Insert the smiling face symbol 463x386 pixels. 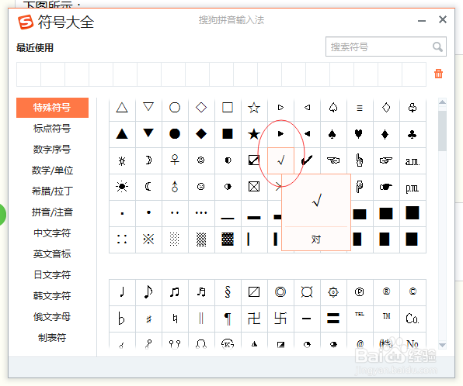pyautogui.click(x=201, y=160)
